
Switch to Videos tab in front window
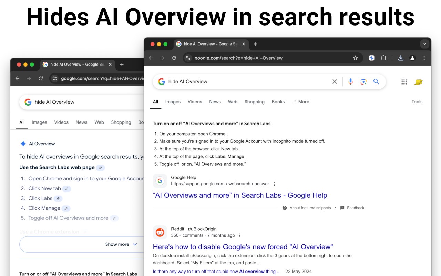click(x=195, y=102)
